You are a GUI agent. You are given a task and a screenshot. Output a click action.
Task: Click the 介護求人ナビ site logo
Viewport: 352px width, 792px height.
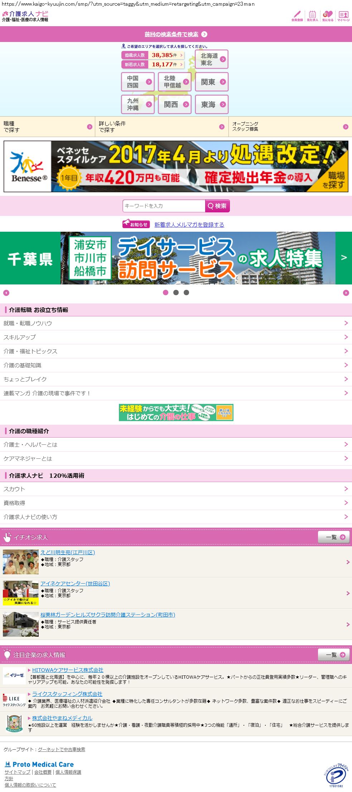(25, 16)
